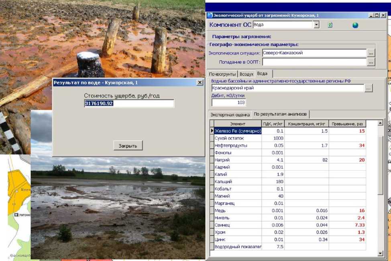Open browse button next to Краснодарский край
Screen dimensions: 391x261
[369, 88]
